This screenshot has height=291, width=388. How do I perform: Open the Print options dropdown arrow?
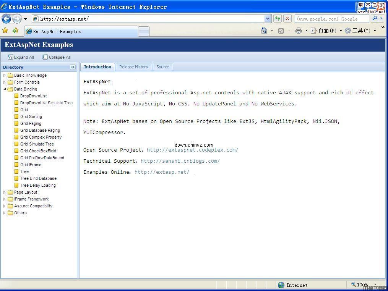click(x=306, y=31)
